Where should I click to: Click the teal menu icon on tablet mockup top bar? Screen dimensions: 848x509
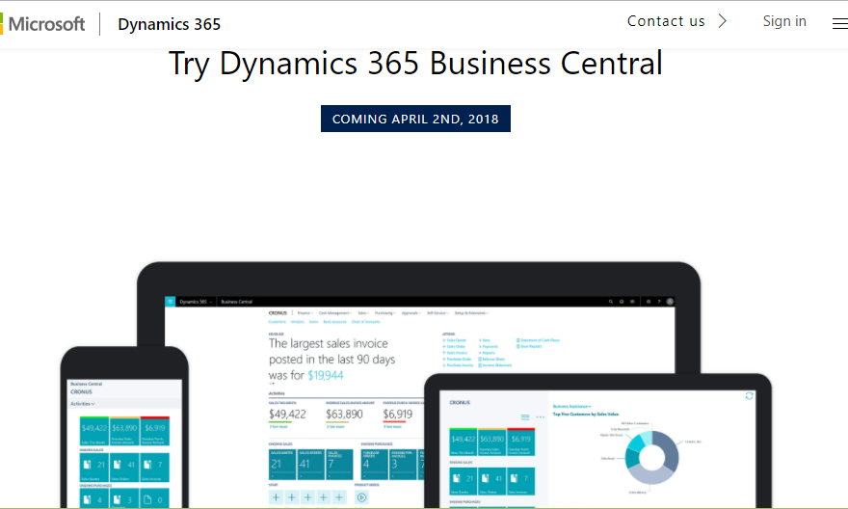coord(170,302)
